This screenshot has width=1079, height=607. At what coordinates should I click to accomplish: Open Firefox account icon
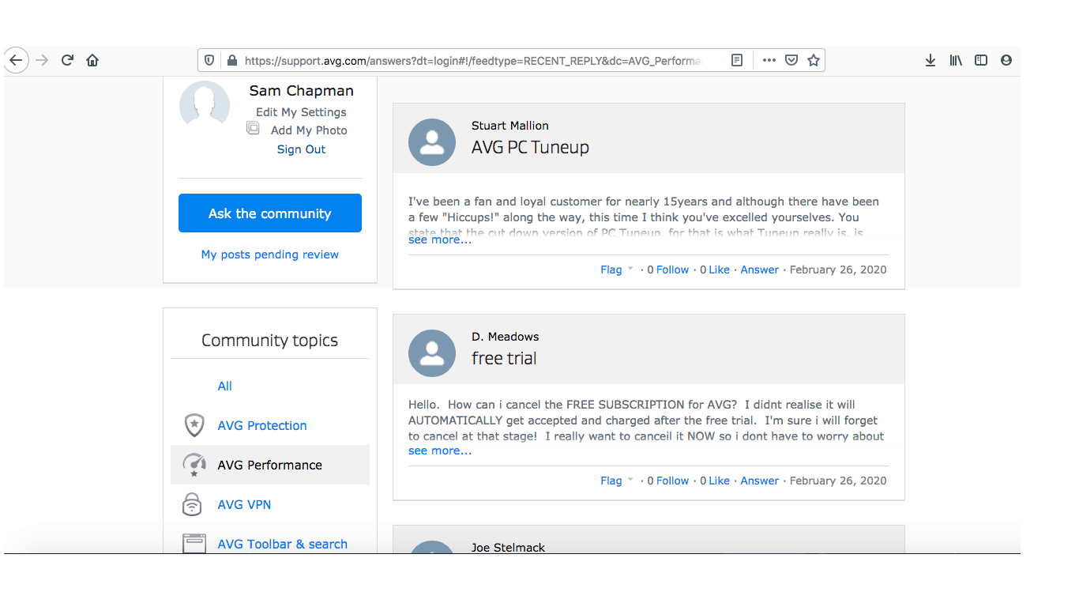click(x=1006, y=60)
